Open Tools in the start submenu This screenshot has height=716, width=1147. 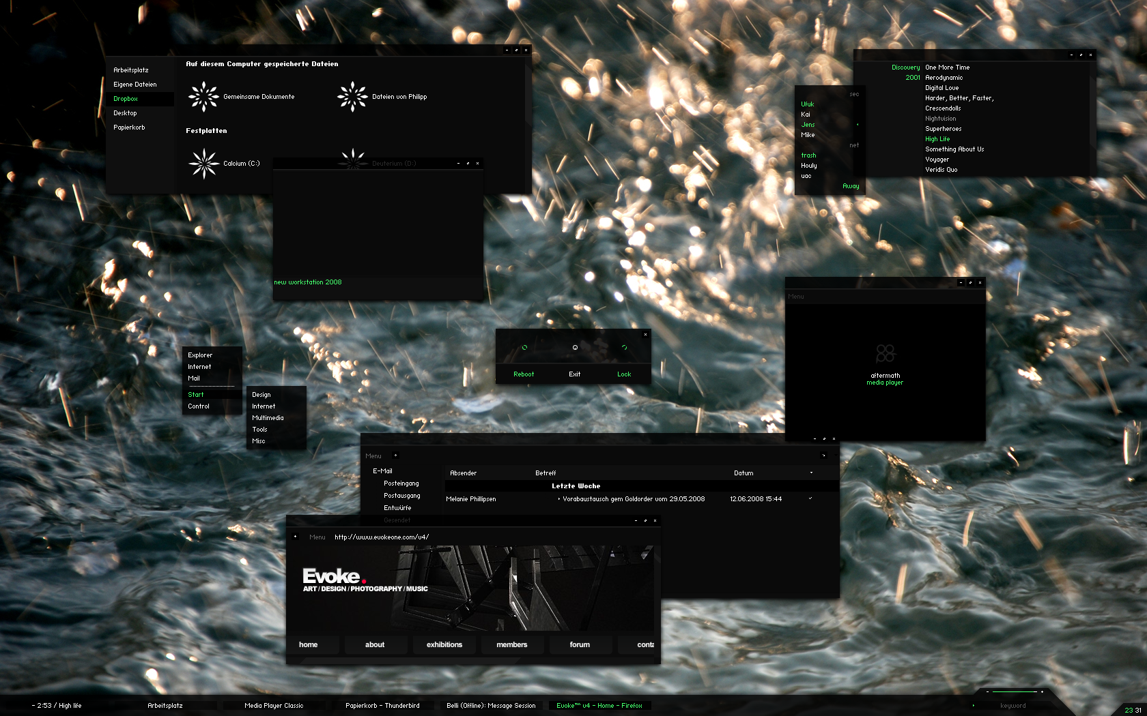pyautogui.click(x=259, y=430)
